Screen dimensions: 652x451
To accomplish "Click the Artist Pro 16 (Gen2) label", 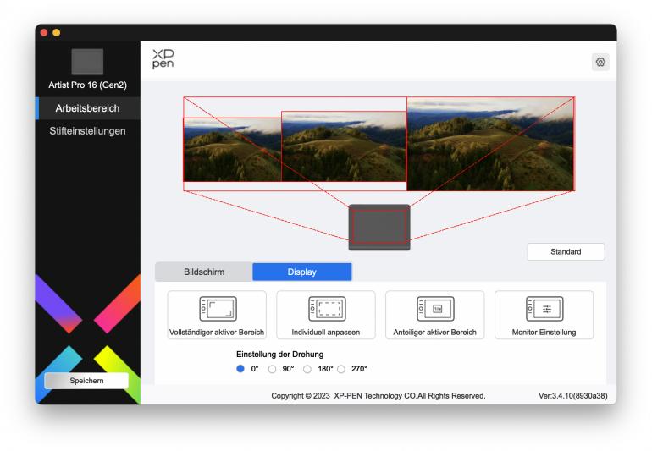I will 88,85.
